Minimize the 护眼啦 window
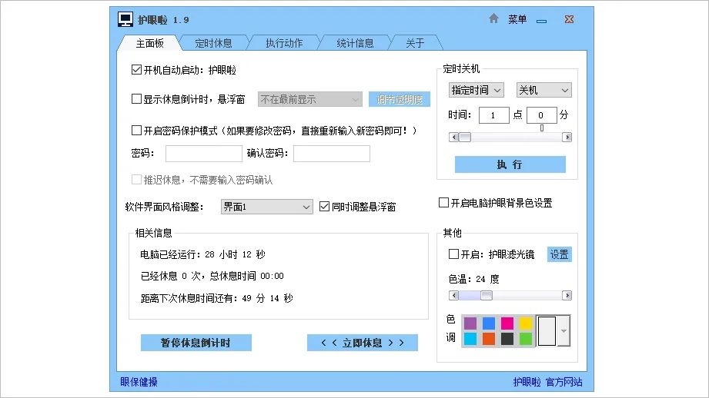 click(x=542, y=21)
